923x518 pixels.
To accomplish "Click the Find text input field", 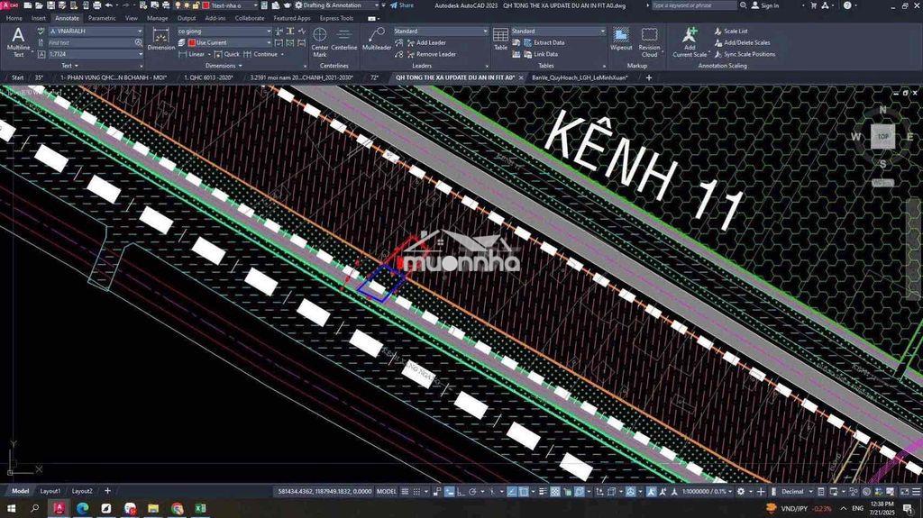I will 91,42.
